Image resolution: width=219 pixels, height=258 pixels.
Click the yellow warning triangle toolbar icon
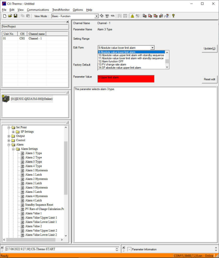[x=132, y=16]
